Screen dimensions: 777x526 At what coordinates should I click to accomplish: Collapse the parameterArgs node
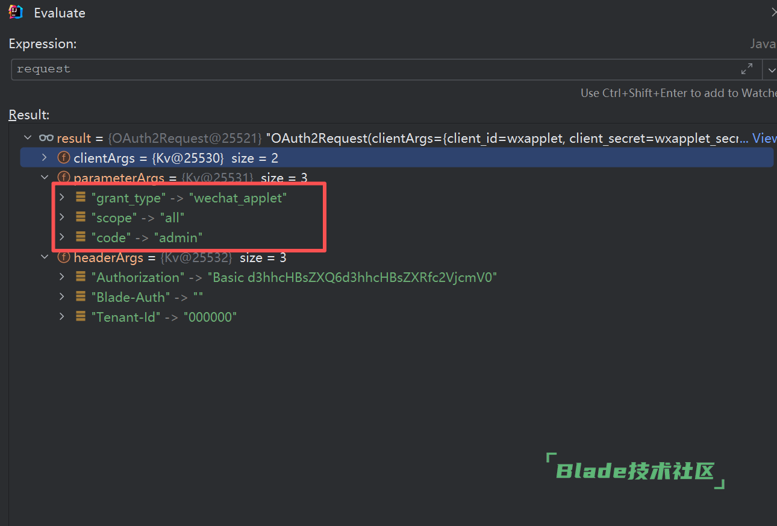click(x=44, y=178)
